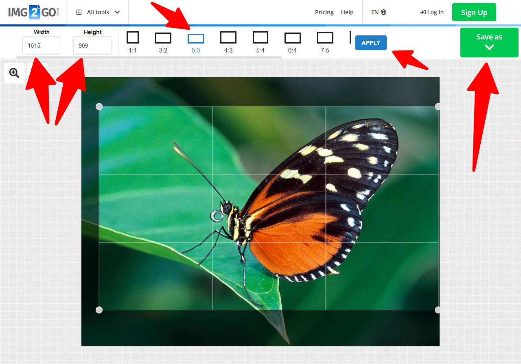Click the Log In link
Viewport: 521px width, 364px height.
432,12
